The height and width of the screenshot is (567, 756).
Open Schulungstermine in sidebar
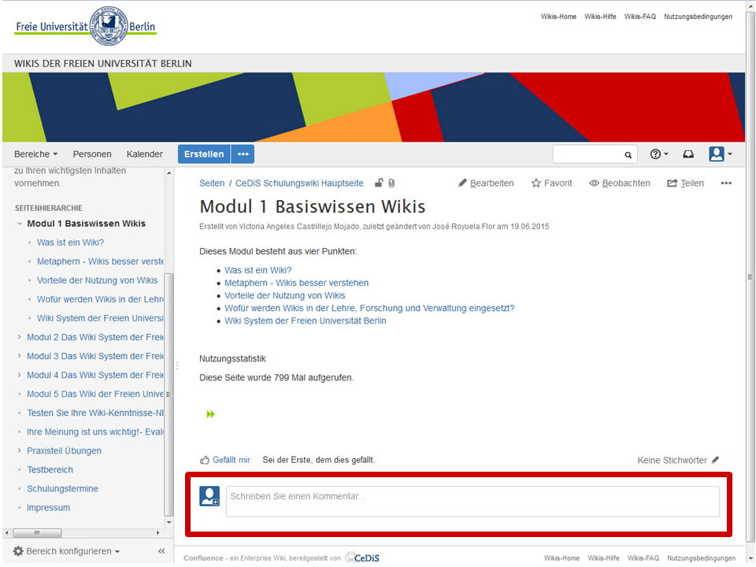[63, 488]
